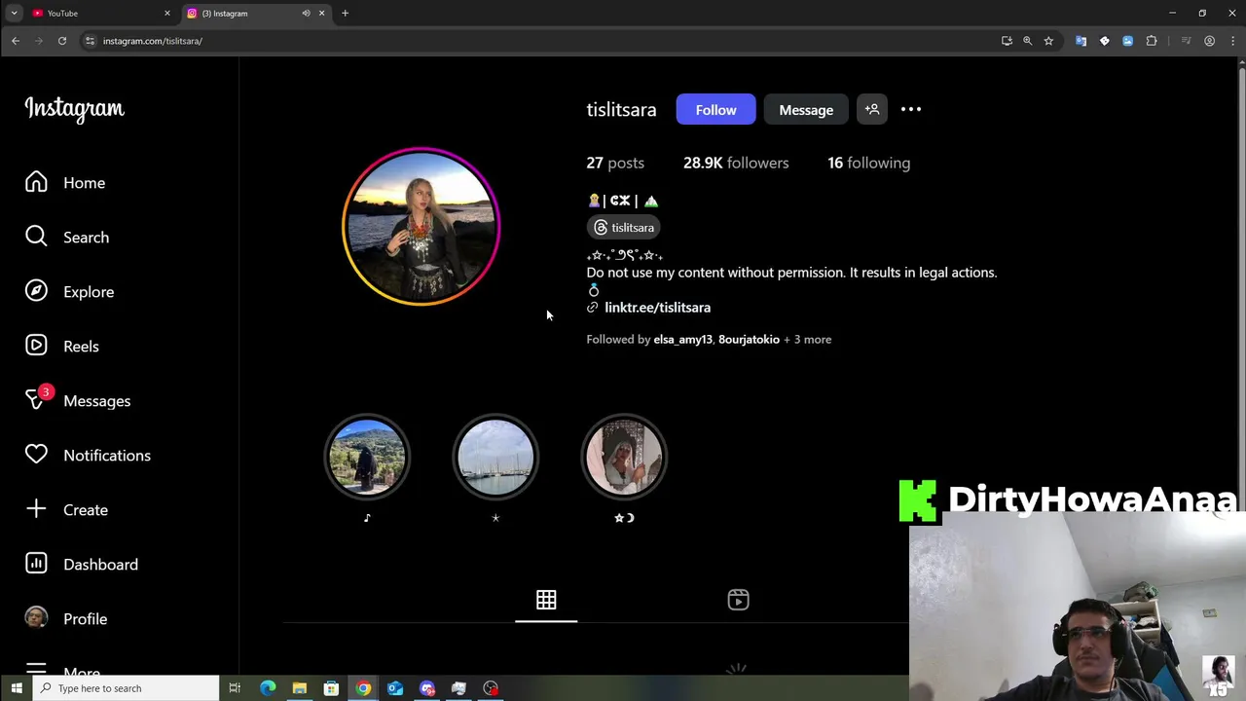Open the Dashboard chart icon
This screenshot has height=701, width=1246.
[36, 565]
